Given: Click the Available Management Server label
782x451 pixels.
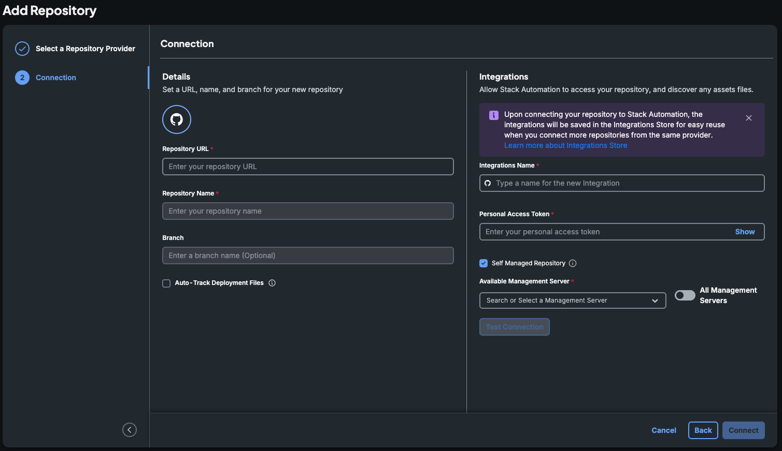Looking at the screenshot, I should coord(524,281).
